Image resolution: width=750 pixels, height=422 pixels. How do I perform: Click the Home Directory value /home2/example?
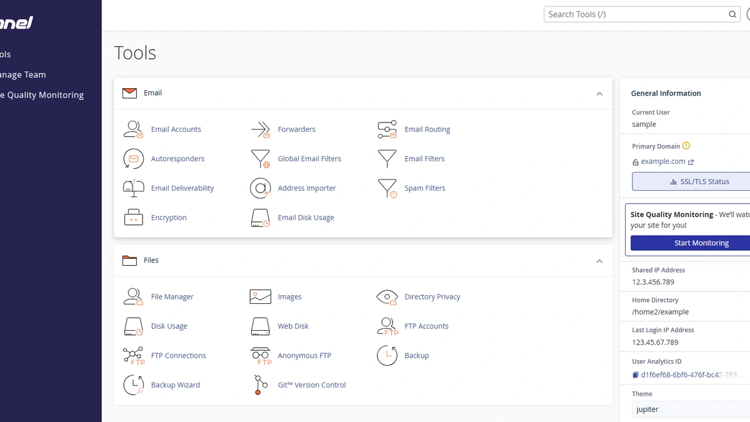click(661, 312)
